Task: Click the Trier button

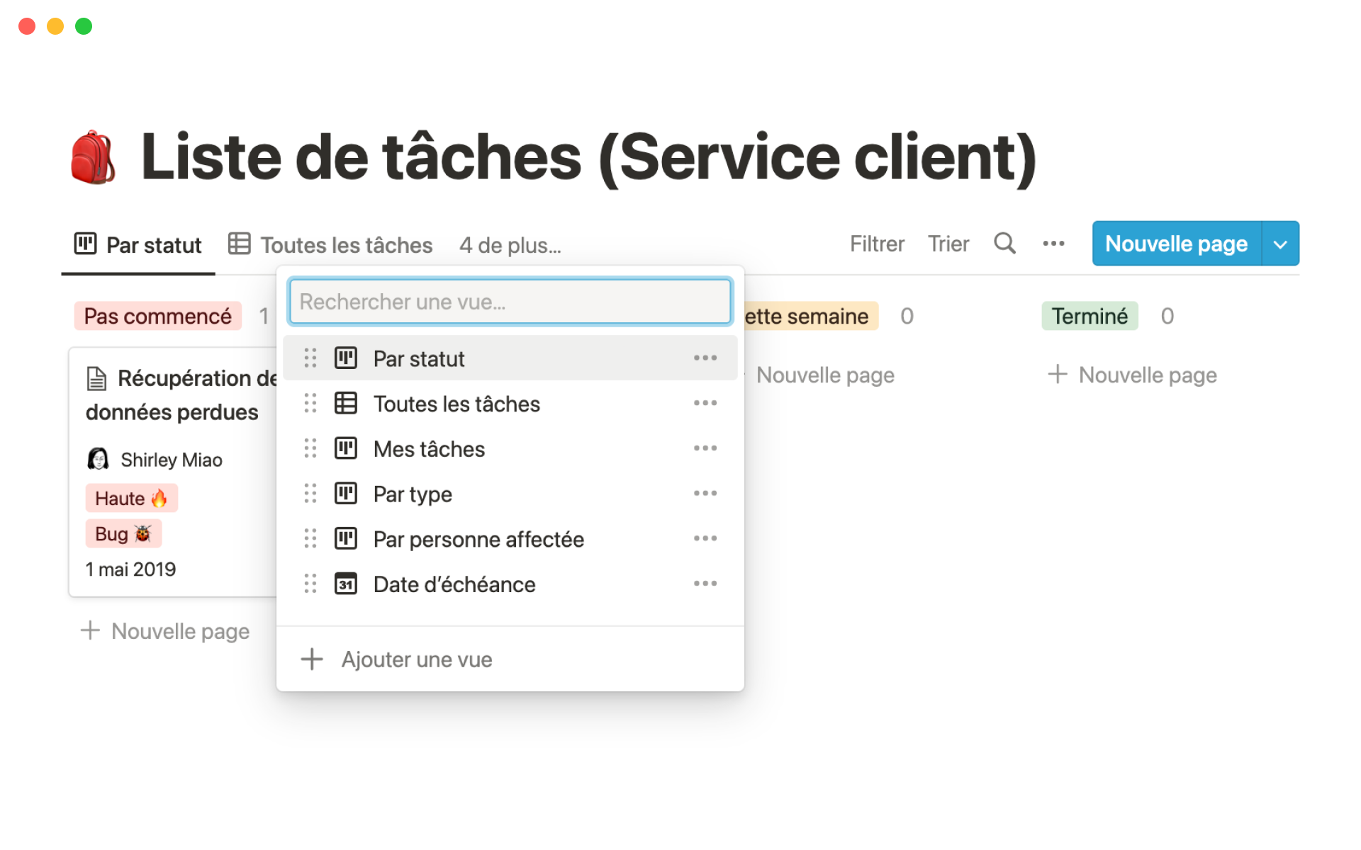Action: click(x=948, y=244)
